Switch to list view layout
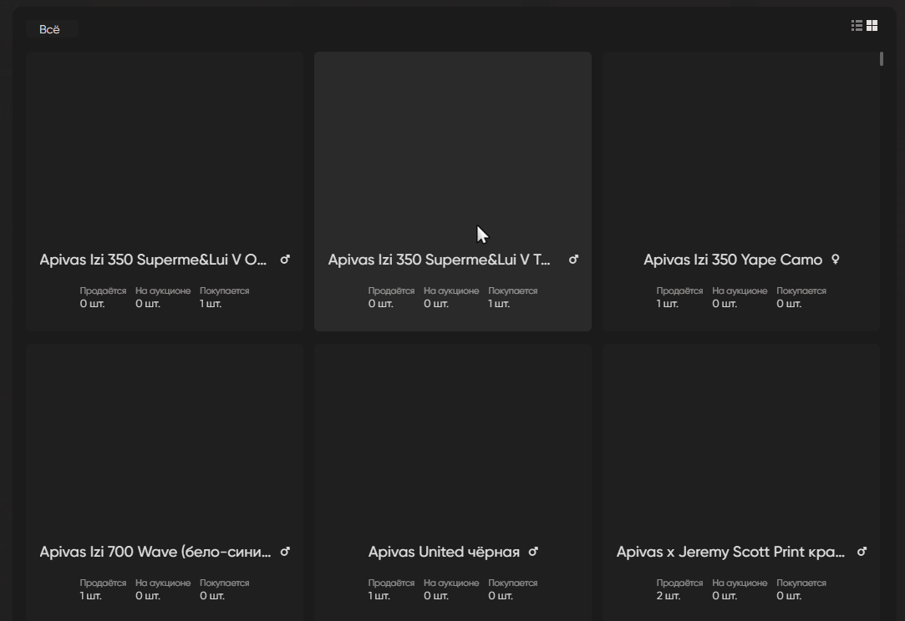905x621 pixels. point(857,25)
